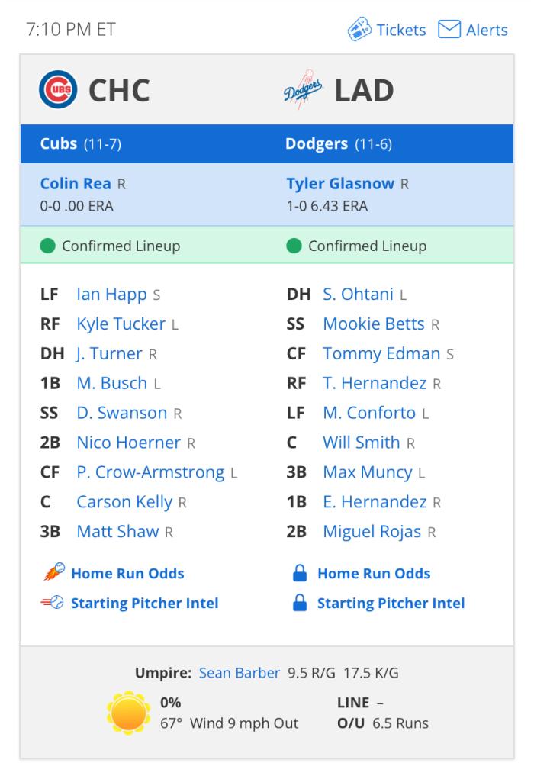Image resolution: width=534 pixels, height=763 pixels.
Task: Open Colin Rea's pitcher profile
Action: 76,183
